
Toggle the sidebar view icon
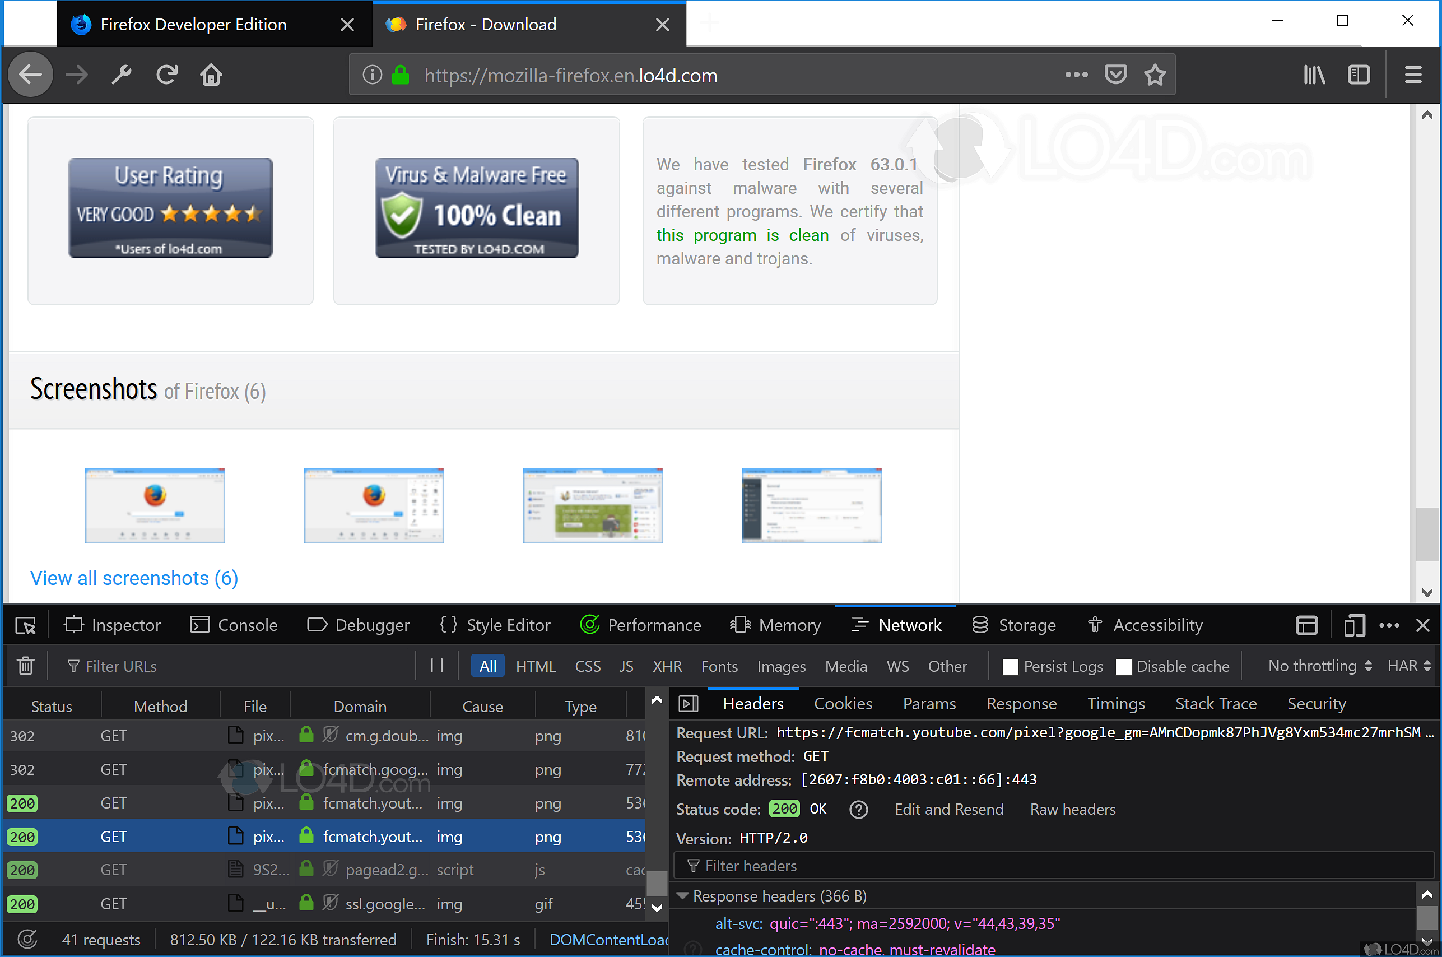tap(1359, 75)
